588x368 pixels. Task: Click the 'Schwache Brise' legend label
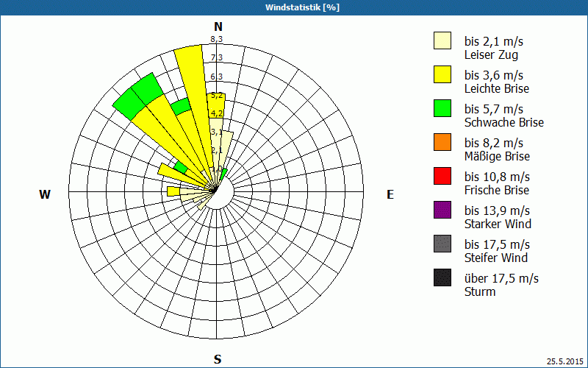(x=504, y=122)
